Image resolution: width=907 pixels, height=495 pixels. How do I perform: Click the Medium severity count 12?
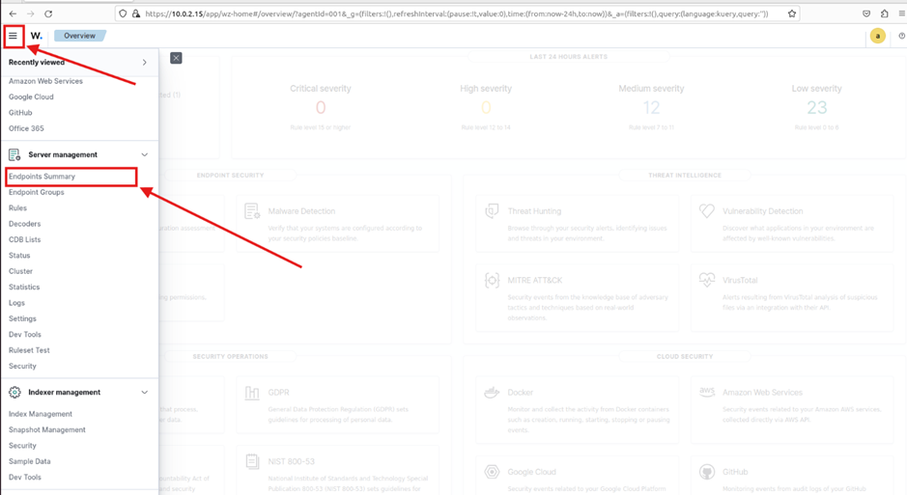click(651, 107)
